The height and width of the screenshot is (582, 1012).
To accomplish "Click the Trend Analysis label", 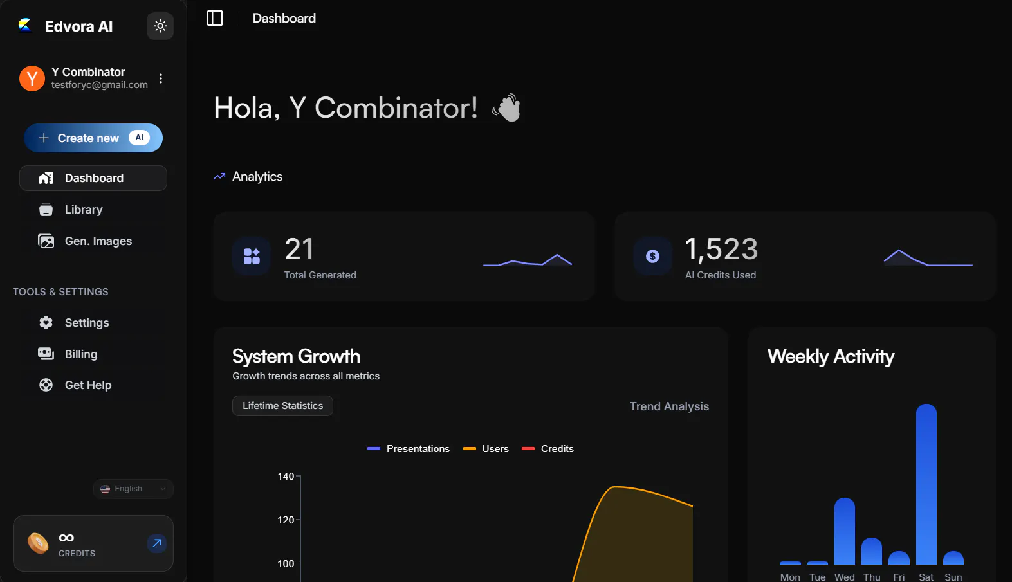I will [x=669, y=406].
